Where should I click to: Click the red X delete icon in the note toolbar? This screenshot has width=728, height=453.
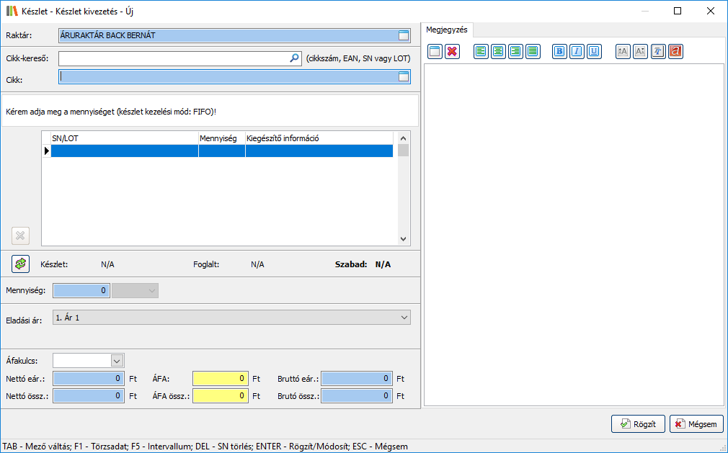pyautogui.click(x=452, y=51)
